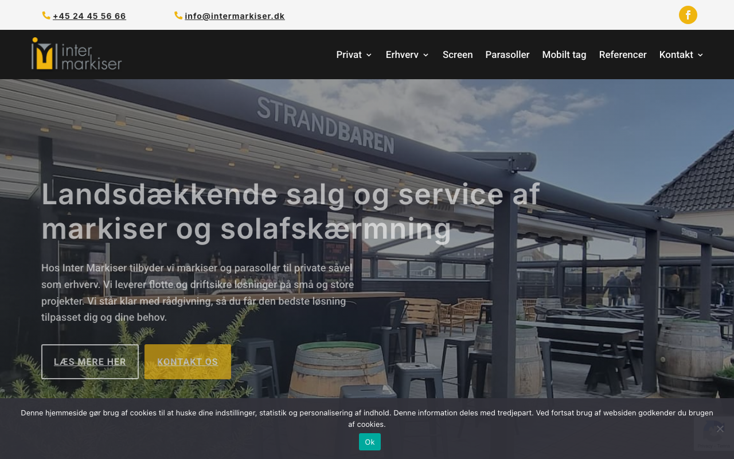Accept cookies with the Ok button
734x459 pixels.
point(370,442)
